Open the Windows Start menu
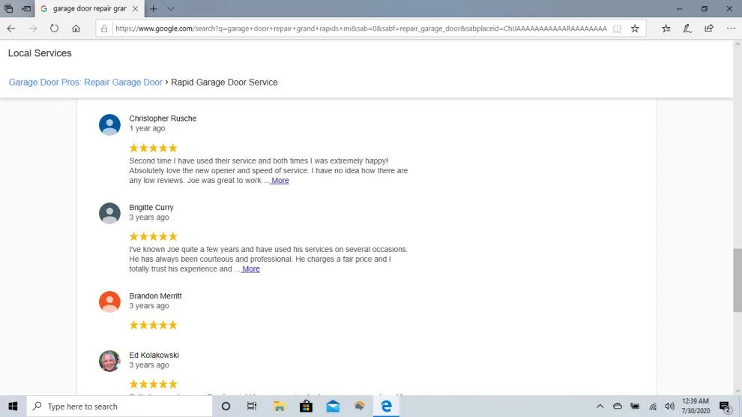The height and width of the screenshot is (417, 742). [x=13, y=406]
